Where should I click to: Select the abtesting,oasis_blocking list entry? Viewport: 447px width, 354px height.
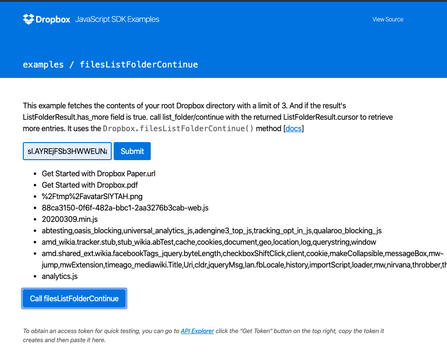pos(212,230)
